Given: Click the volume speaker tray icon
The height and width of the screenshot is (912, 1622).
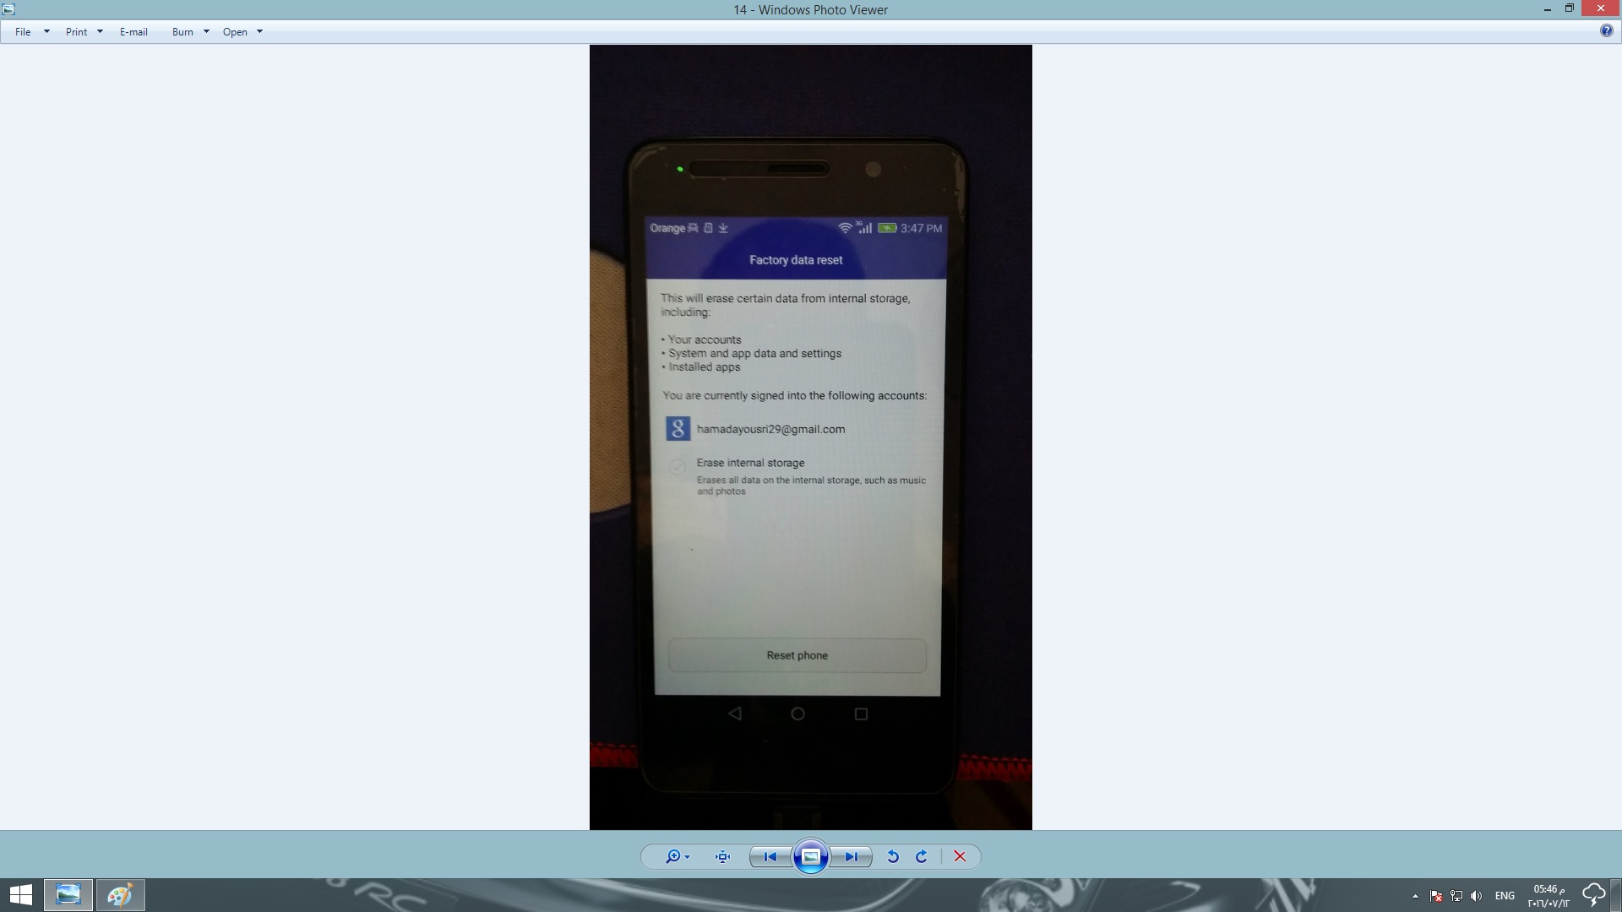Looking at the screenshot, I should tap(1476, 896).
